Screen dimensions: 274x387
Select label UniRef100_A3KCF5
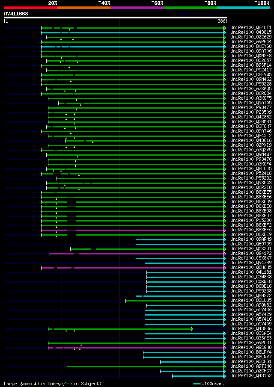tap(251, 98)
